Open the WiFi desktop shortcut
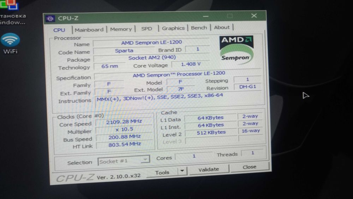The width and height of the screenshot is (353, 199). point(10,44)
